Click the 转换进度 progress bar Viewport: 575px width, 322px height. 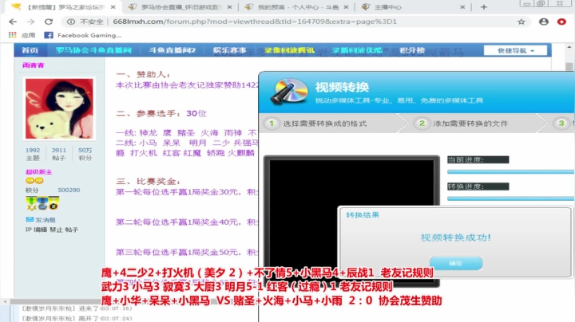(510, 198)
